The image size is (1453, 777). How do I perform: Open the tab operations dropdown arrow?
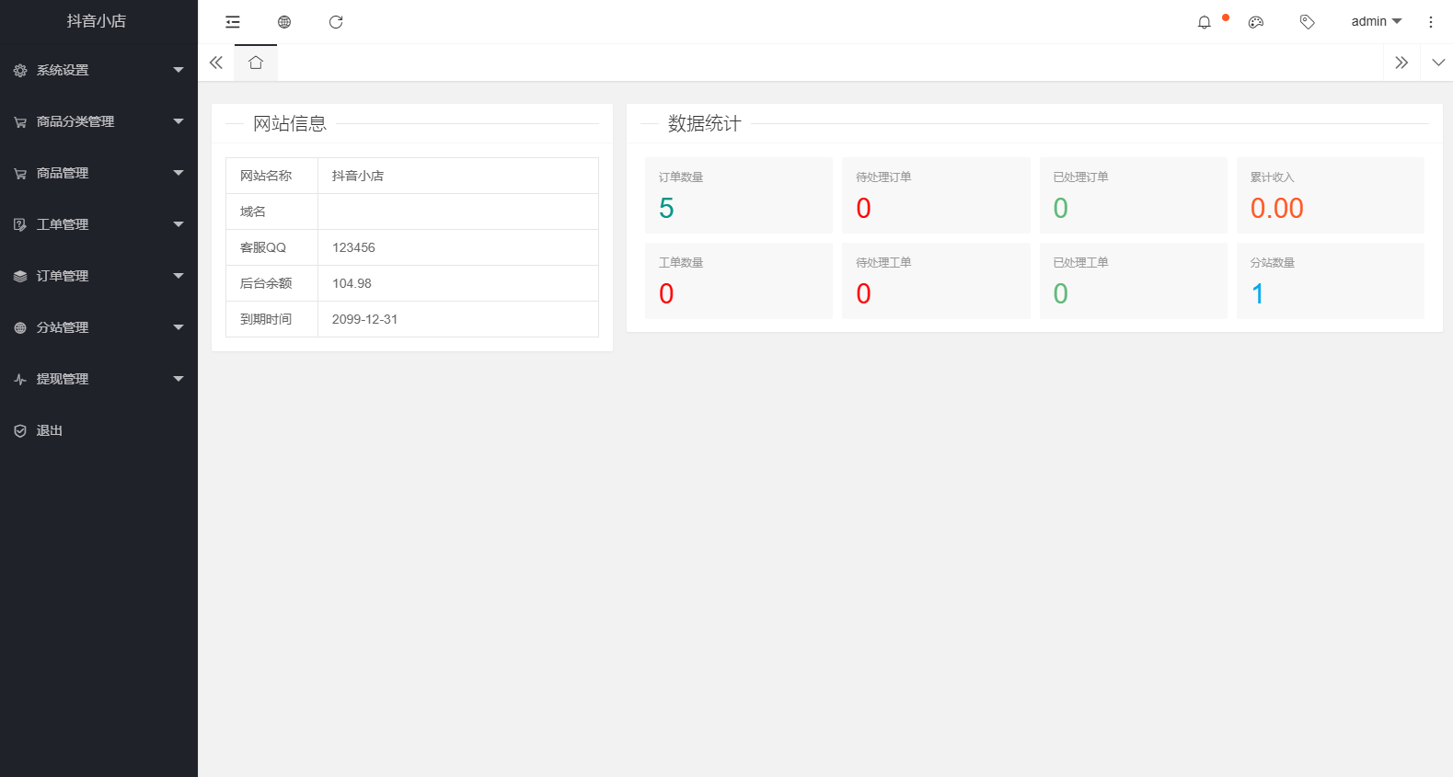[x=1437, y=63]
